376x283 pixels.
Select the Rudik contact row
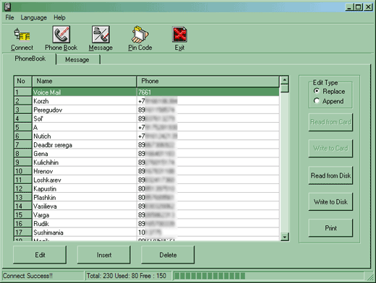coord(147,224)
